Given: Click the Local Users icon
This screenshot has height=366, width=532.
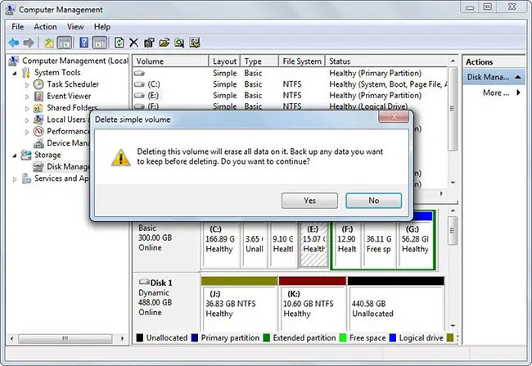Looking at the screenshot, I should click(38, 120).
